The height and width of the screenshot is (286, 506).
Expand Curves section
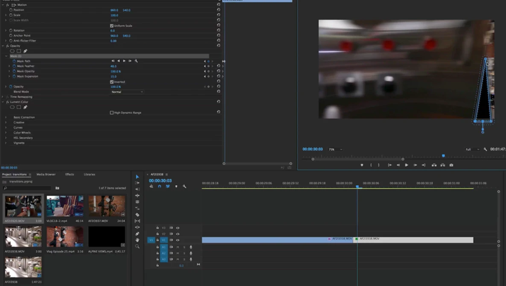pos(6,128)
